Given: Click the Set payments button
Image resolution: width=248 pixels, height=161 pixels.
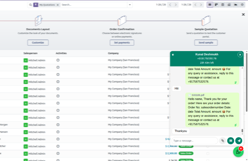Looking at the screenshot, I should [122, 43].
